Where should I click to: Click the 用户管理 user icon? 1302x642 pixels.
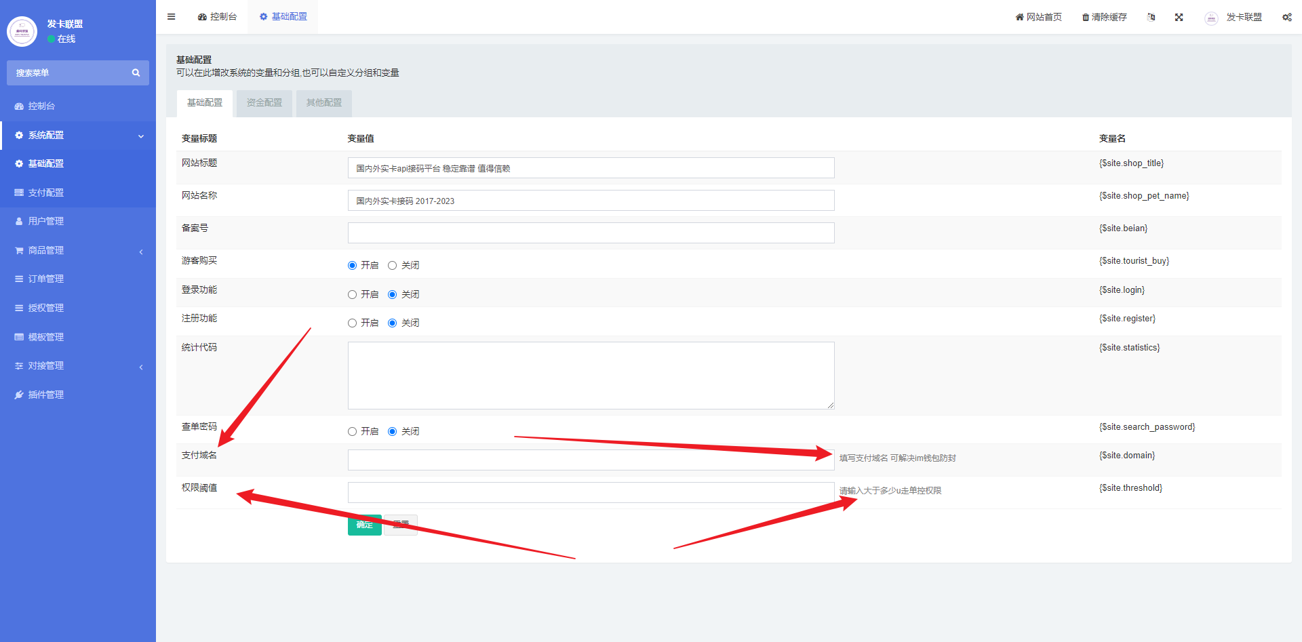tap(19, 222)
